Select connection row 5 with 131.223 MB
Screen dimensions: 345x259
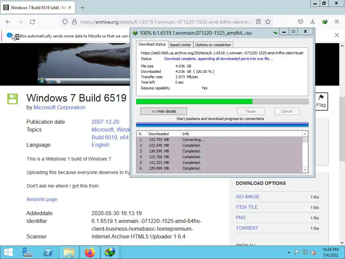[220, 163]
